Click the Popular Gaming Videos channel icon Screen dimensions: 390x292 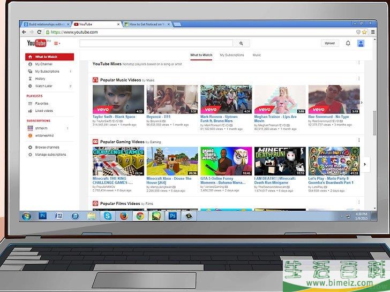[x=95, y=142]
